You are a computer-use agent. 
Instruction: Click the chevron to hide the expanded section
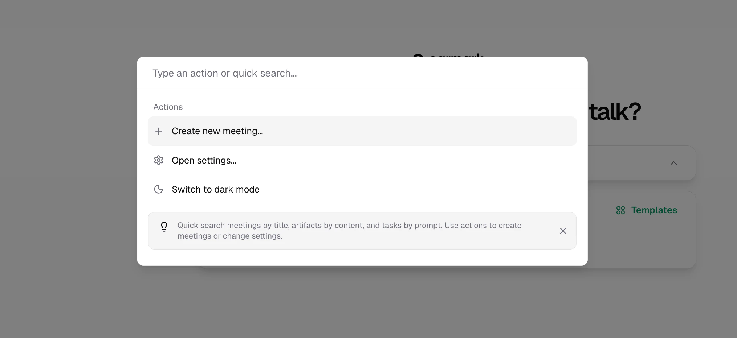[673, 163]
